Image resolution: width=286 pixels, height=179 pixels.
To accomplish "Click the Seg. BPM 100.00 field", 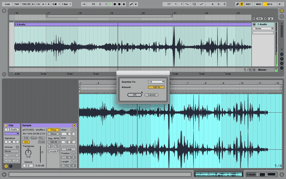I will pos(53,142).
